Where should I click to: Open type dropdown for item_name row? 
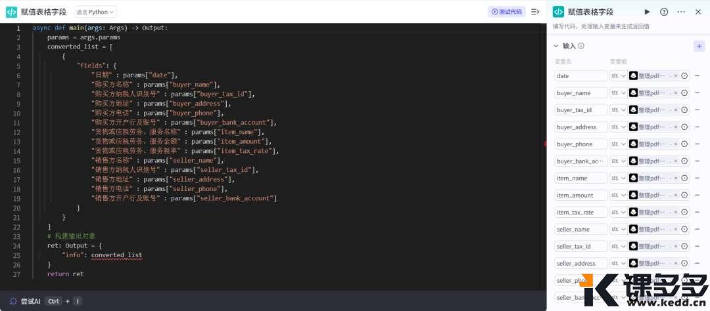click(x=618, y=178)
